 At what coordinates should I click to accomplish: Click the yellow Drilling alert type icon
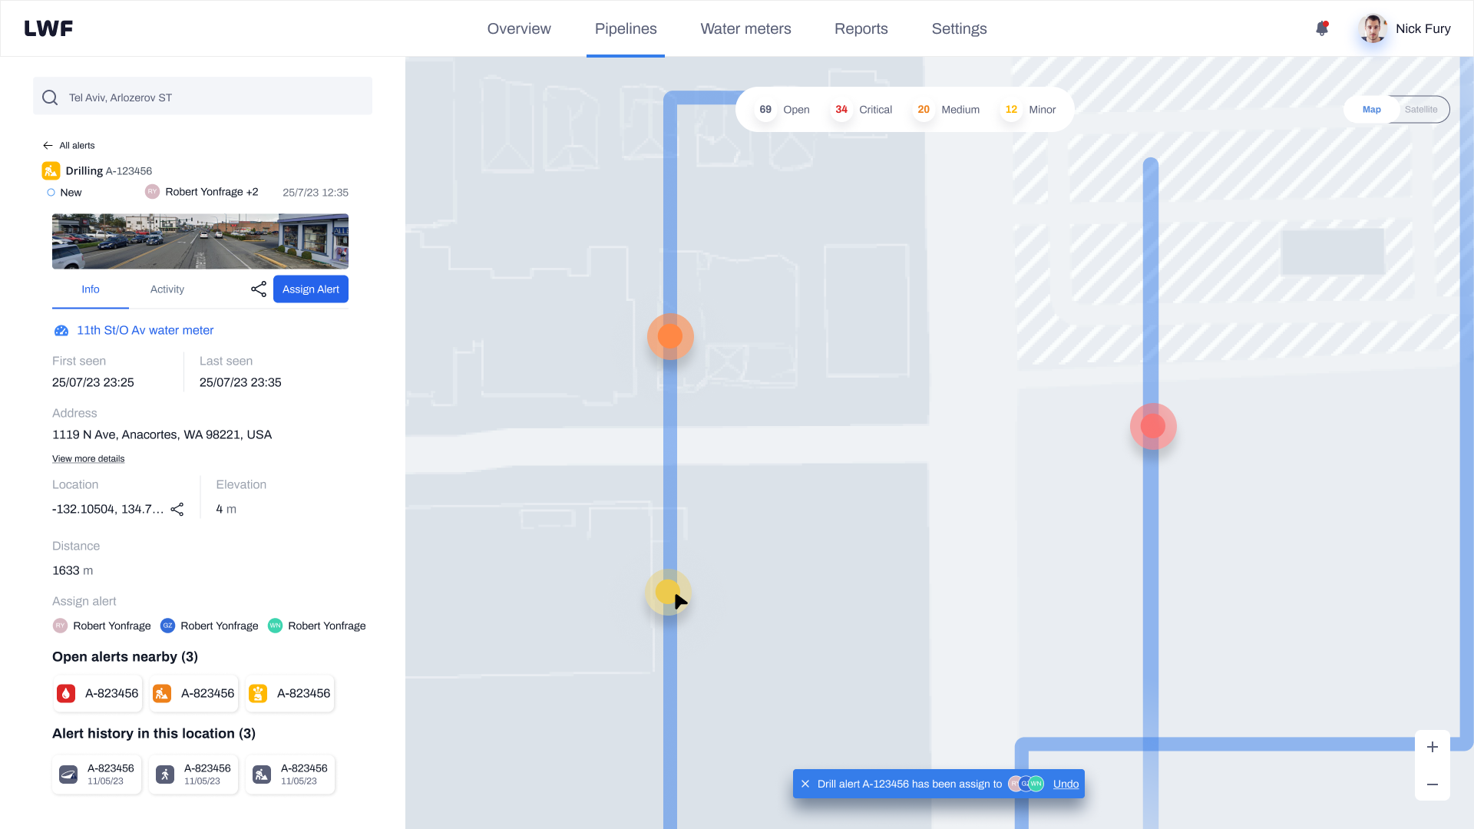pos(51,170)
